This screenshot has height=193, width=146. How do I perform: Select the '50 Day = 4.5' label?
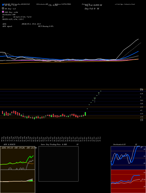tap(10, 9)
